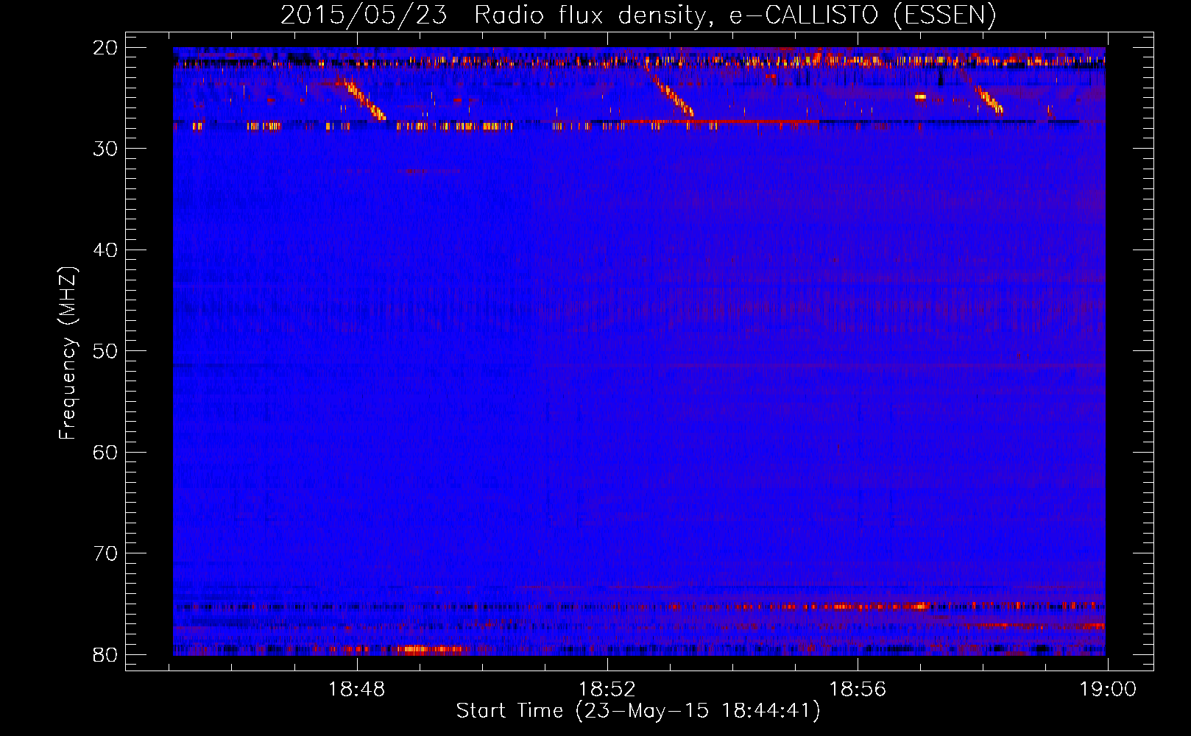Click the 18:56 time tick label
This screenshot has width=1191, height=736.
point(858,690)
